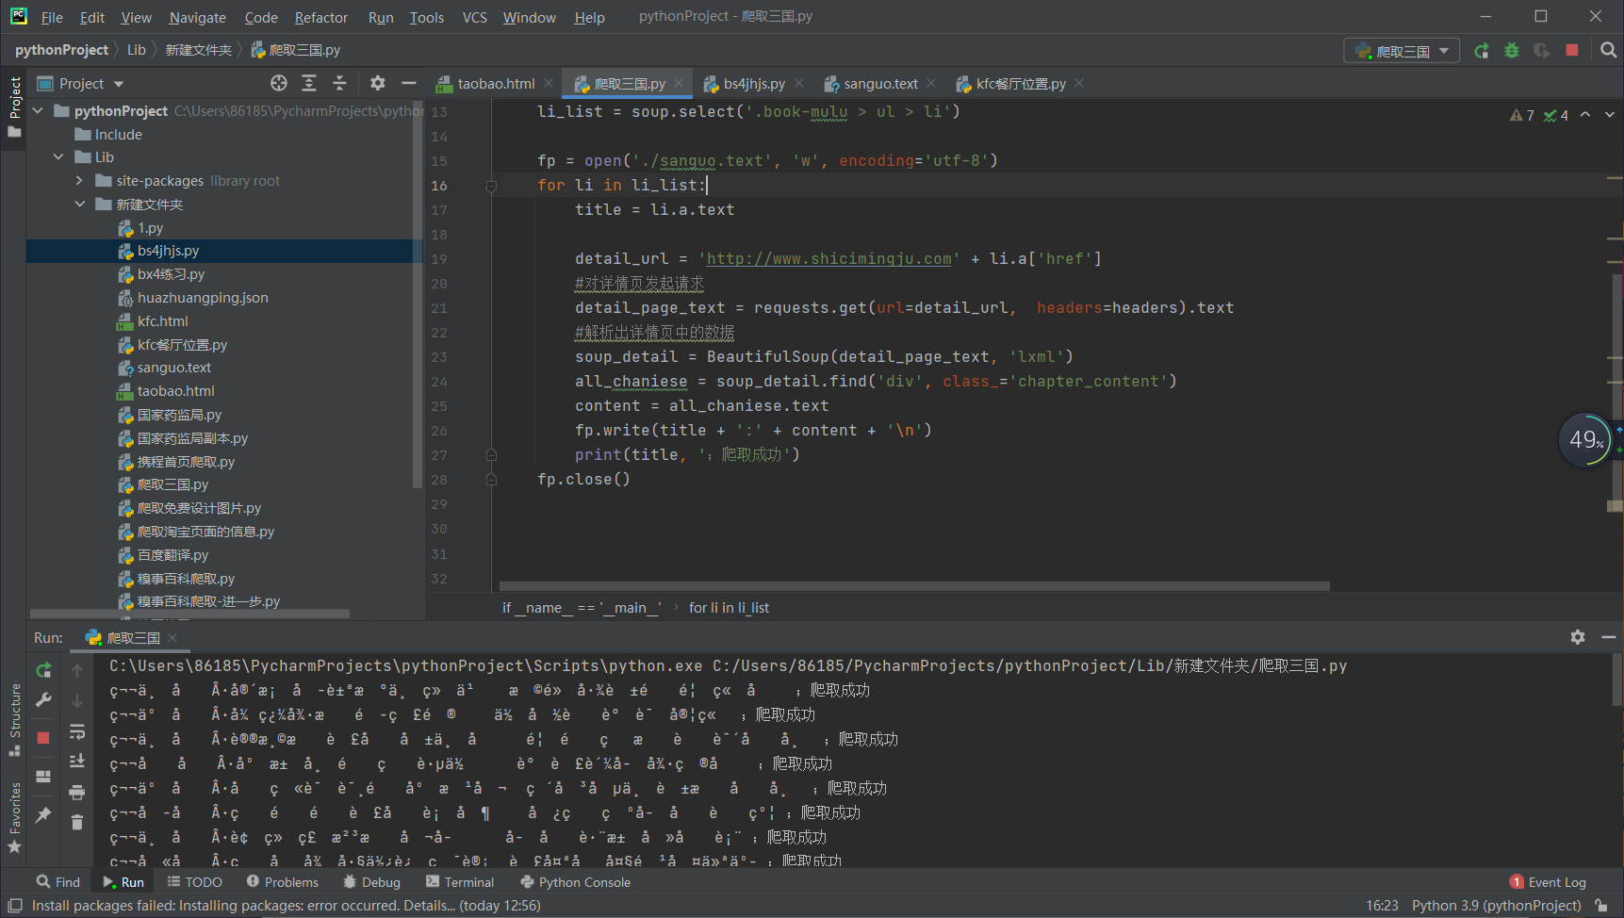Screen dimensions: 1624x918
Task: Click the editor horizontal scrollbar
Action: point(914,586)
